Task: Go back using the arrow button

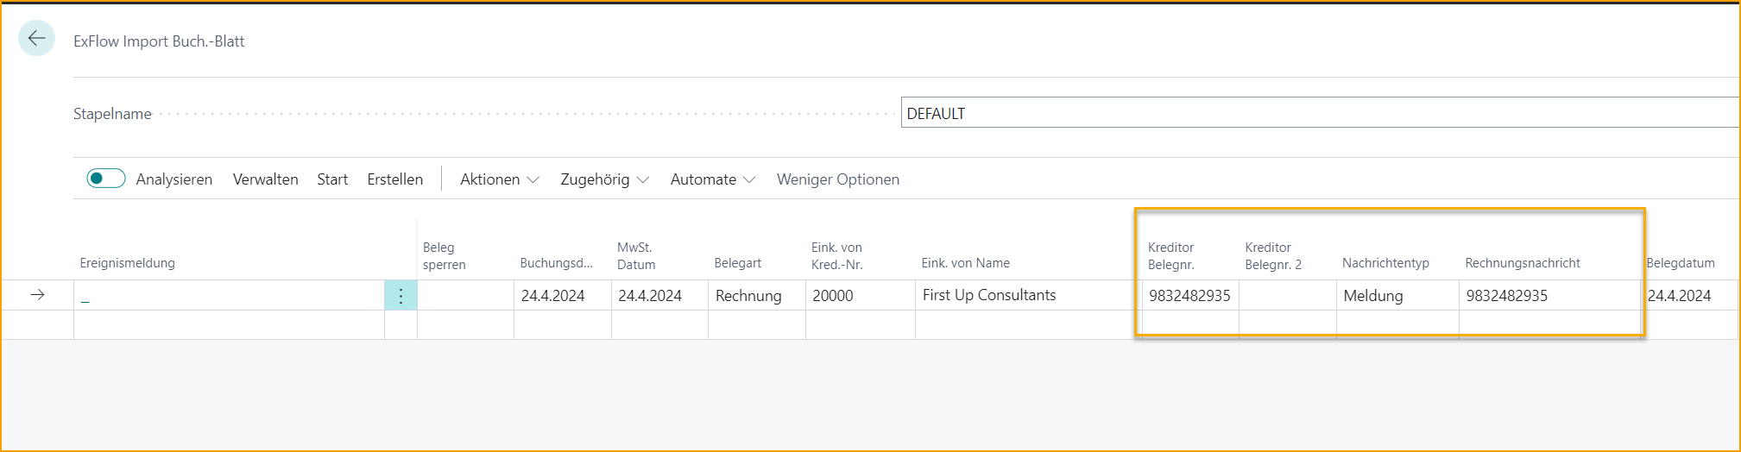Action: click(x=36, y=38)
